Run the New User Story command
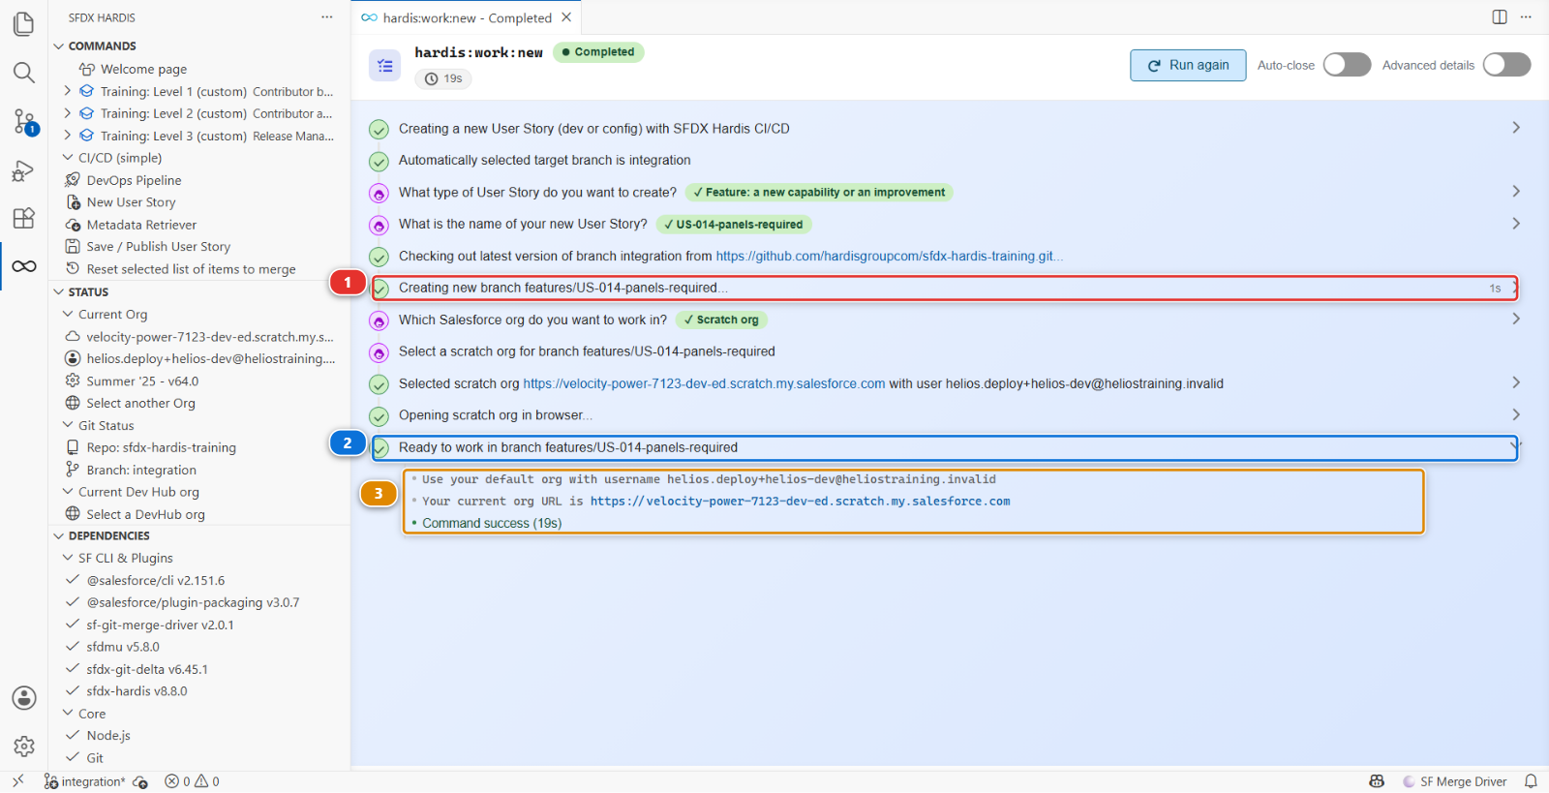The height and width of the screenshot is (793, 1549). click(131, 202)
